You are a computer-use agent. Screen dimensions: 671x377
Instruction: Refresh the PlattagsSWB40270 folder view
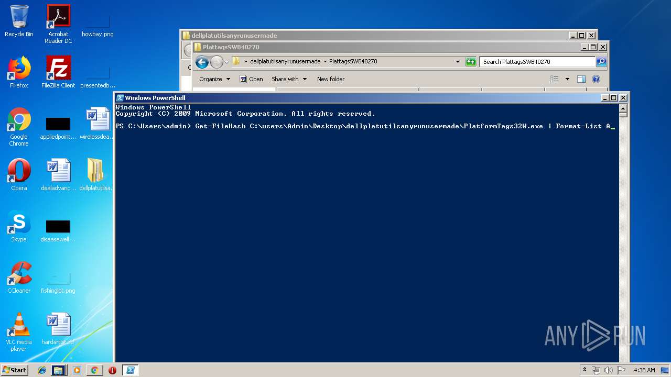[471, 61]
